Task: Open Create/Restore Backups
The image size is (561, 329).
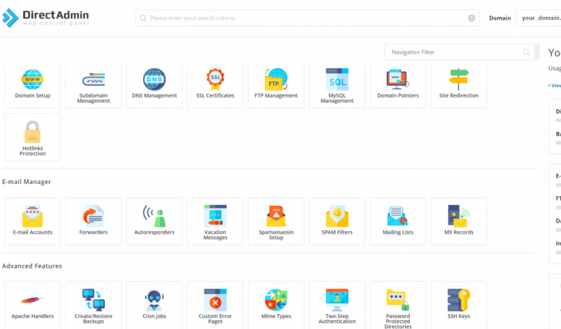Action: [93, 305]
